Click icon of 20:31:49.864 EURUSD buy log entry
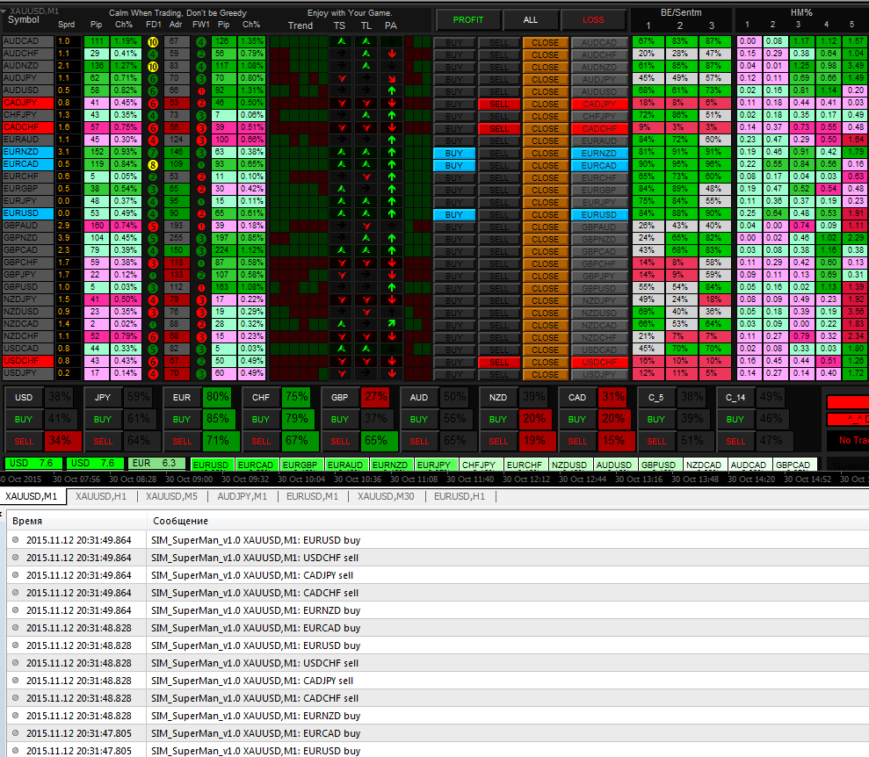 (16, 540)
